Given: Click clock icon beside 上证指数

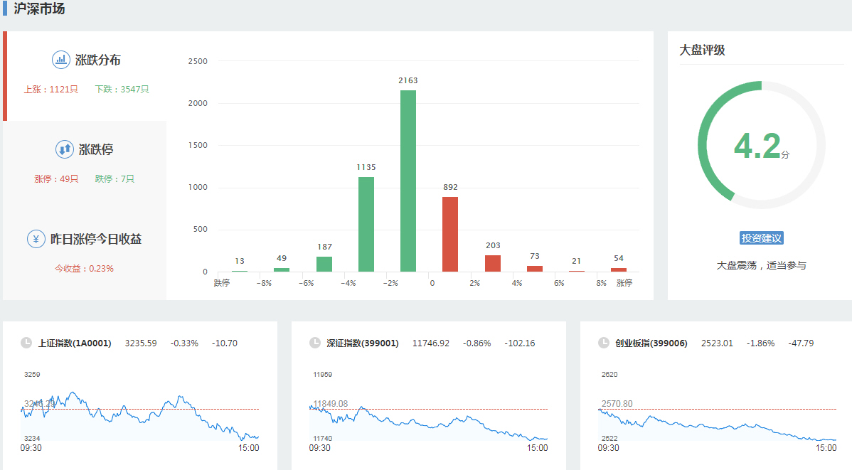Looking at the screenshot, I should (x=26, y=343).
